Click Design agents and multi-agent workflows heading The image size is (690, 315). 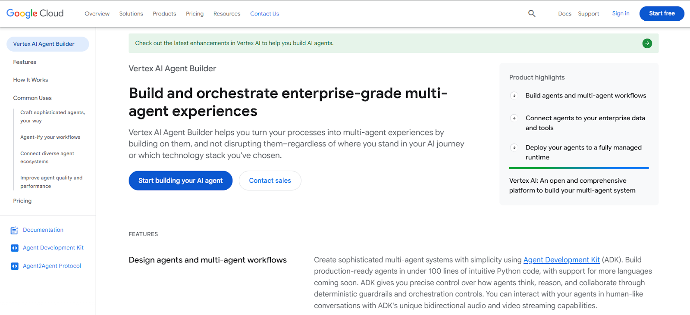pos(207,260)
